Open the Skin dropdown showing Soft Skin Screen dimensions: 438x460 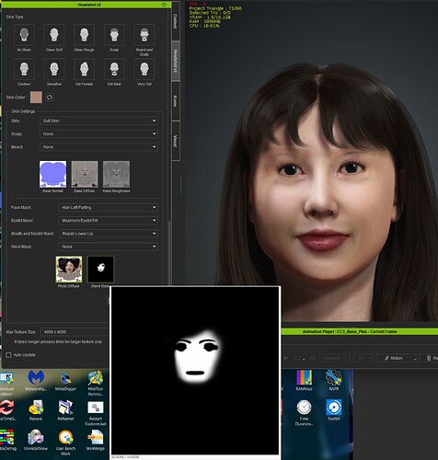tap(98, 121)
